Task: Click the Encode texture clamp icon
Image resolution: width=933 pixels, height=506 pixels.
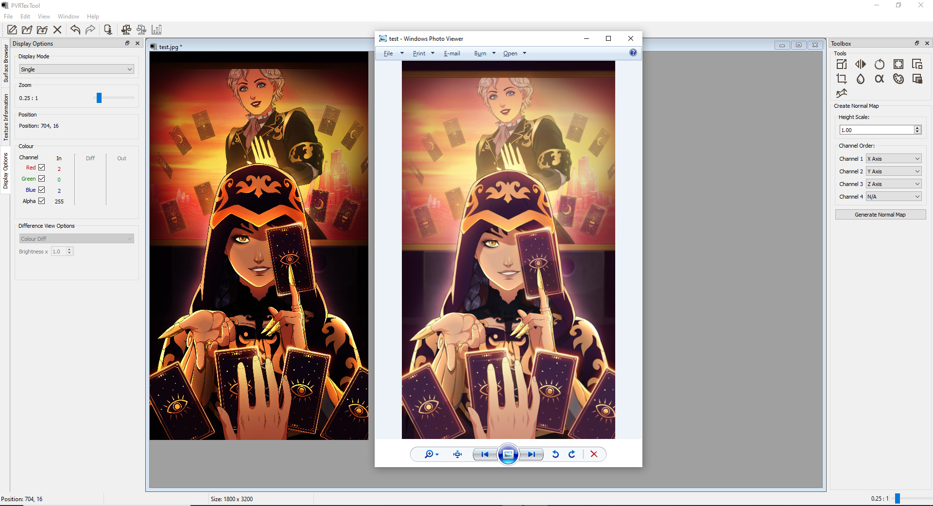Action: [x=108, y=30]
